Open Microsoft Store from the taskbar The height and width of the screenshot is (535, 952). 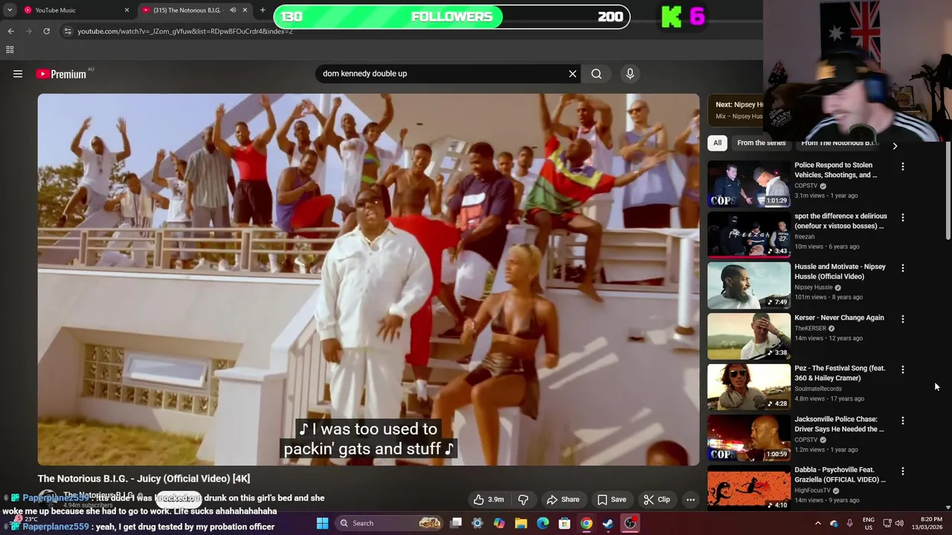565,523
